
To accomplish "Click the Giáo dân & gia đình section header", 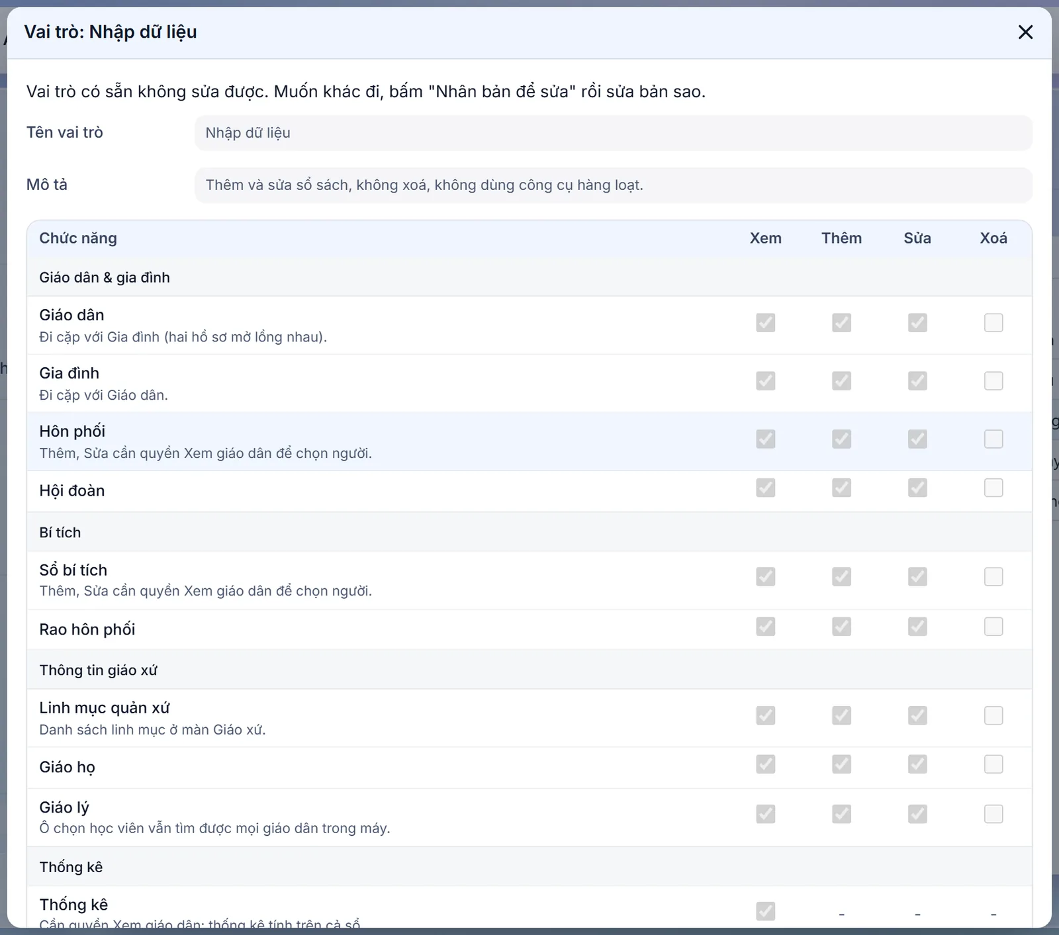I will point(529,277).
